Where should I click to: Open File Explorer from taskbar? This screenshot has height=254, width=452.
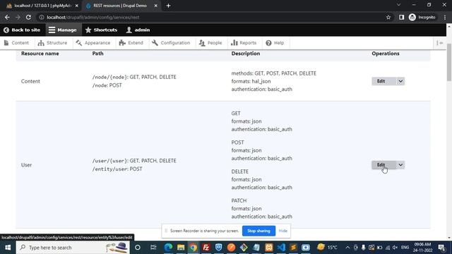coord(181,248)
